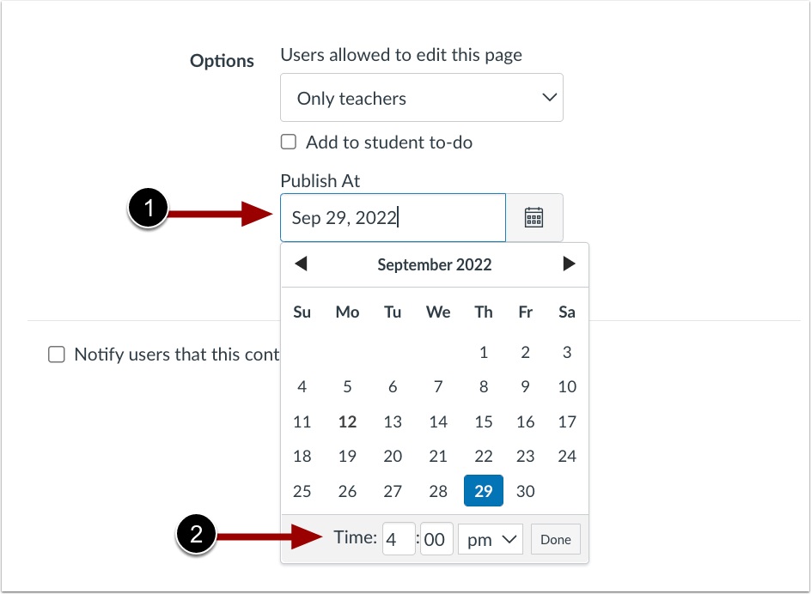Pick September 12 in the calendar
This screenshot has width=811, height=594.
[x=347, y=421]
